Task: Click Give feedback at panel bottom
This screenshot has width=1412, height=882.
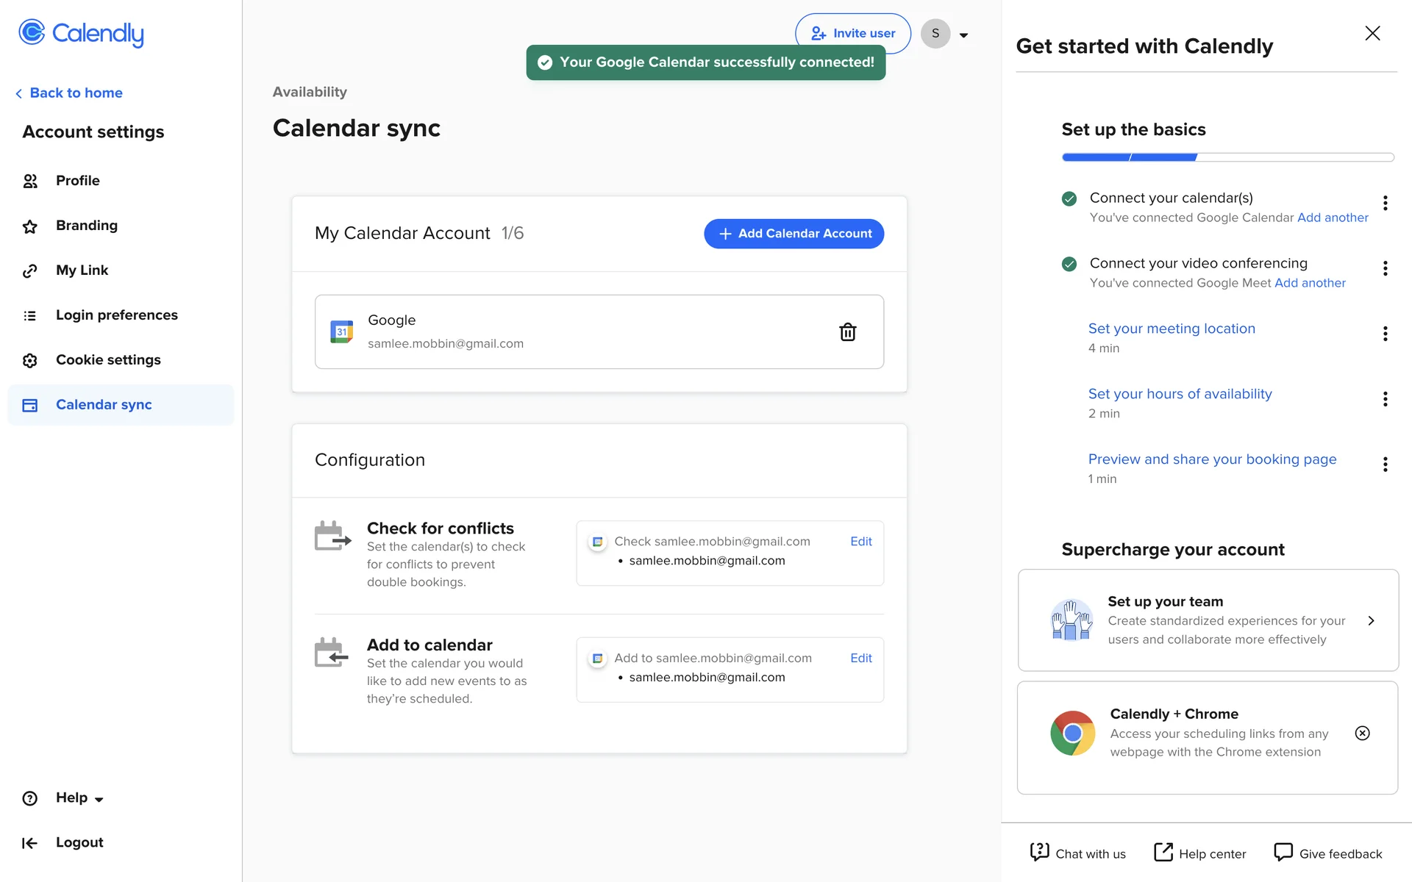Action: coord(1328,853)
